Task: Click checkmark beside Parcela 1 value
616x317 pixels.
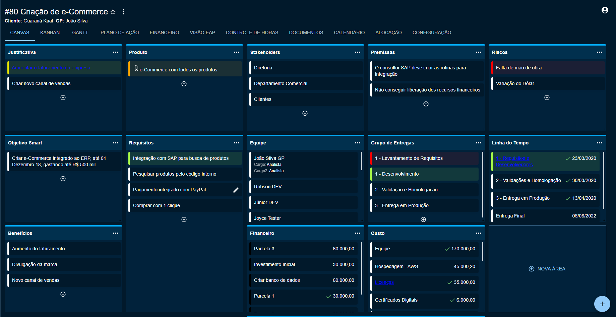Action: pos(329,296)
